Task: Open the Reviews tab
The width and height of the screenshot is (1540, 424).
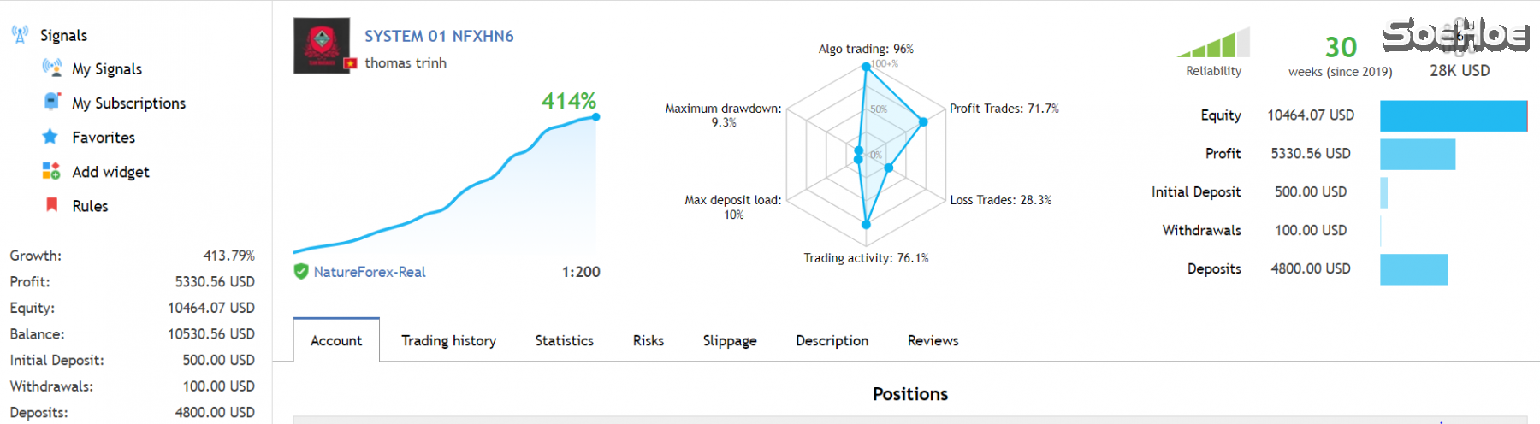Action: click(x=933, y=340)
